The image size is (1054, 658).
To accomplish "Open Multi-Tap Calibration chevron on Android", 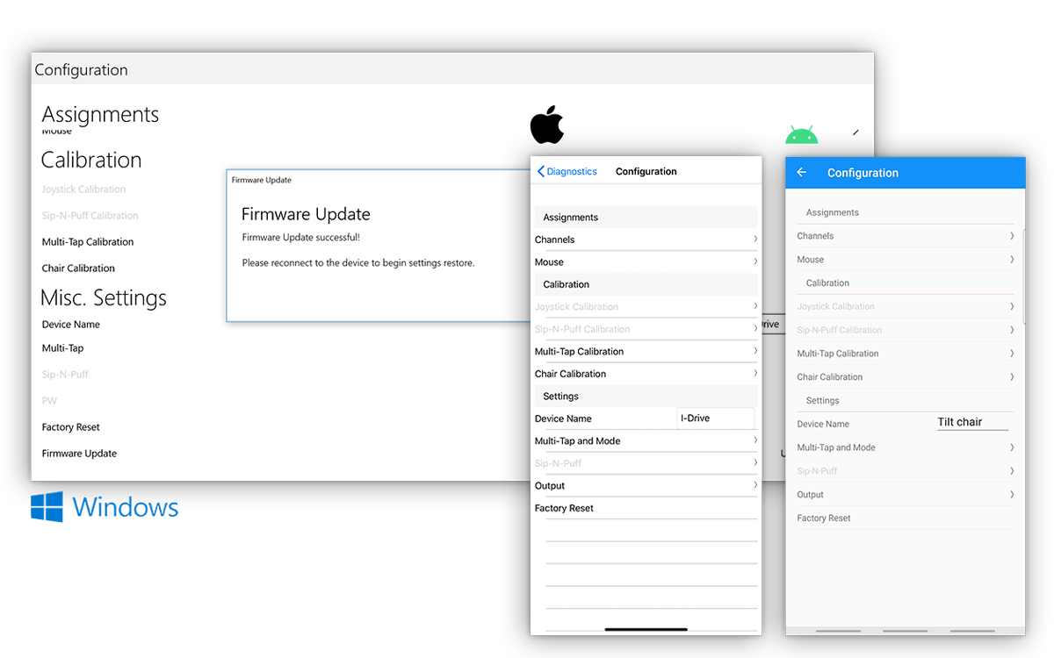I will 1011,354.
